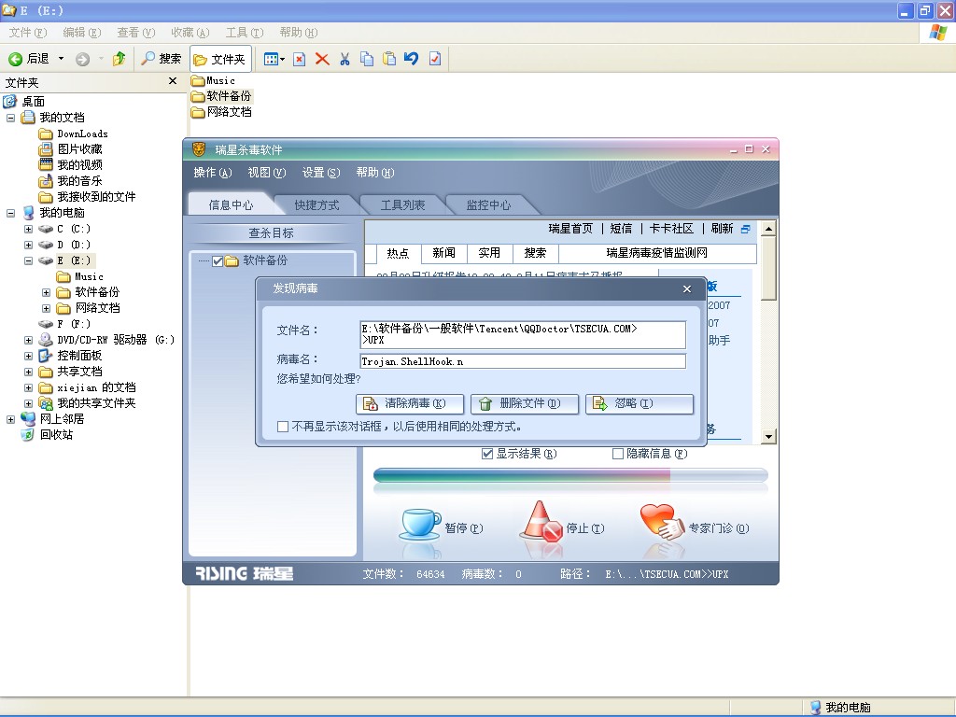This screenshot has width=956, height=717.
Task: Open Rising 操作(A) menu
Action: (213, 173)
